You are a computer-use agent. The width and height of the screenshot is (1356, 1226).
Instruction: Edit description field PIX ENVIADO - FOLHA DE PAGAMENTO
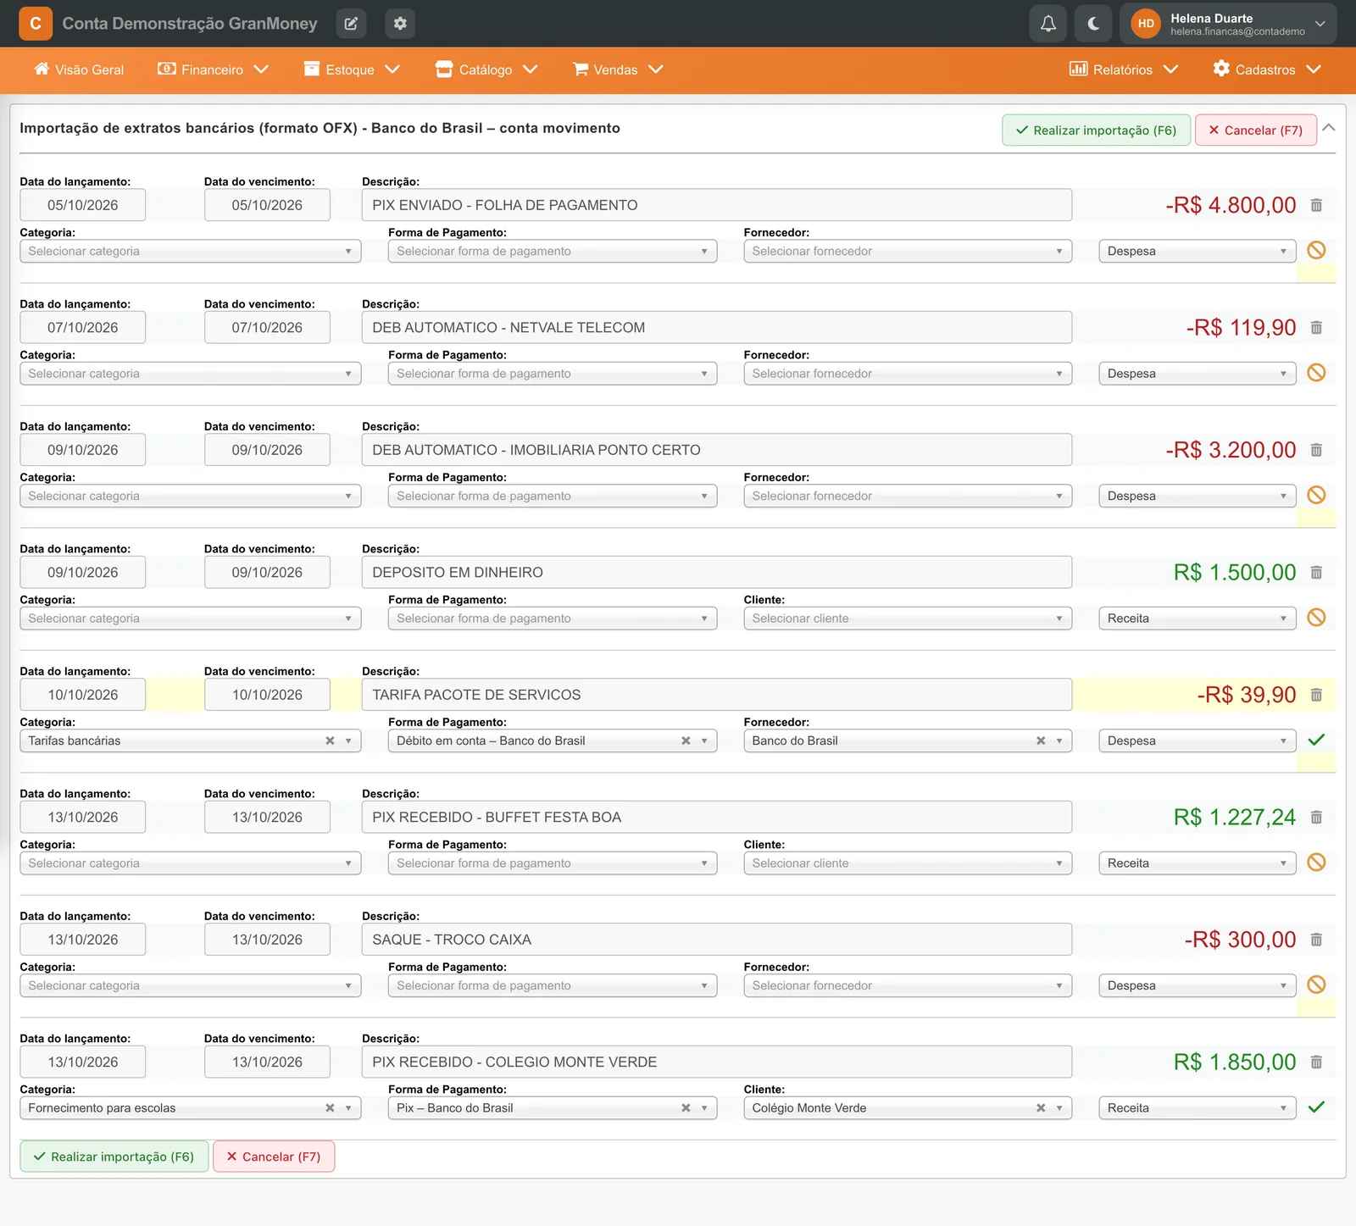[717, 205]
